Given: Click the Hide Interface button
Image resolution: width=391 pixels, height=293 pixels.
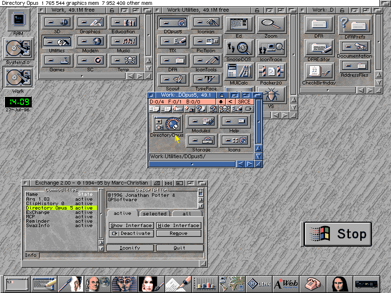Looking at the screenshot, I should [x=179, y=226].
